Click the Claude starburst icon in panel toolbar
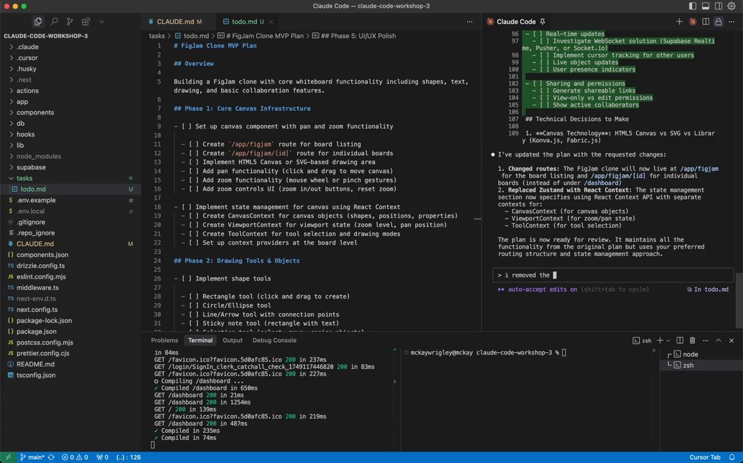Viewport: 743px width, 463px height. click(x=693, y=21)
